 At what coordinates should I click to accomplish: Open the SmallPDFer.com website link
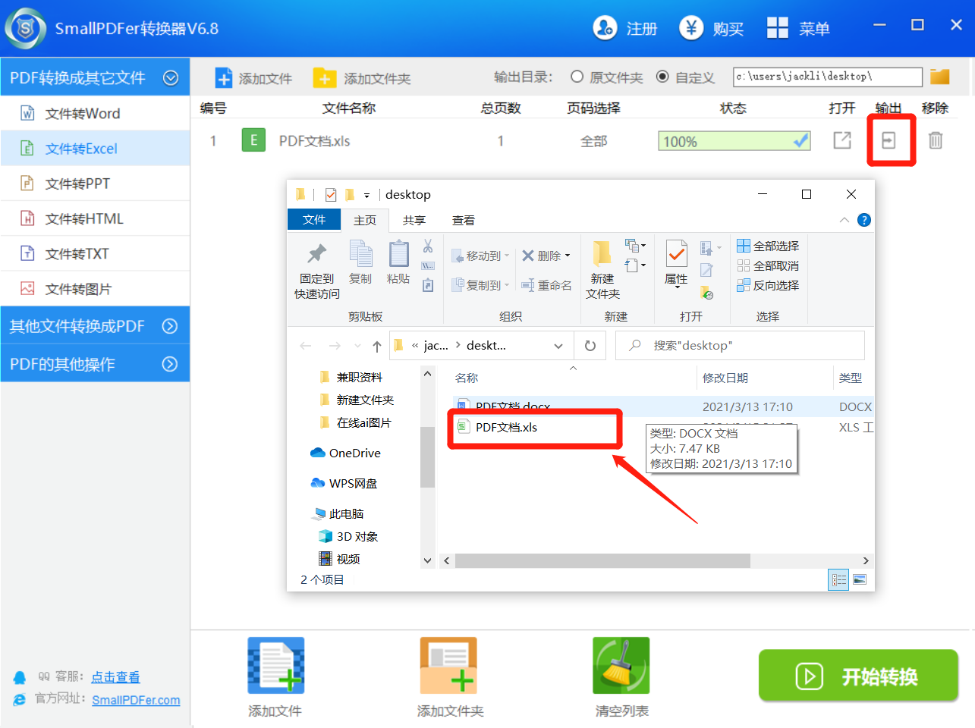click(136, 700)
